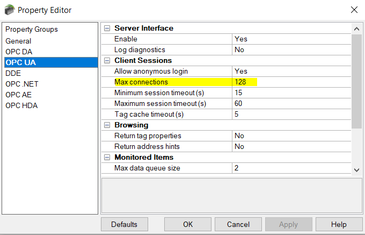Close the Property Editor window
The width and height of the screenshot is (365, 235).
354,10
